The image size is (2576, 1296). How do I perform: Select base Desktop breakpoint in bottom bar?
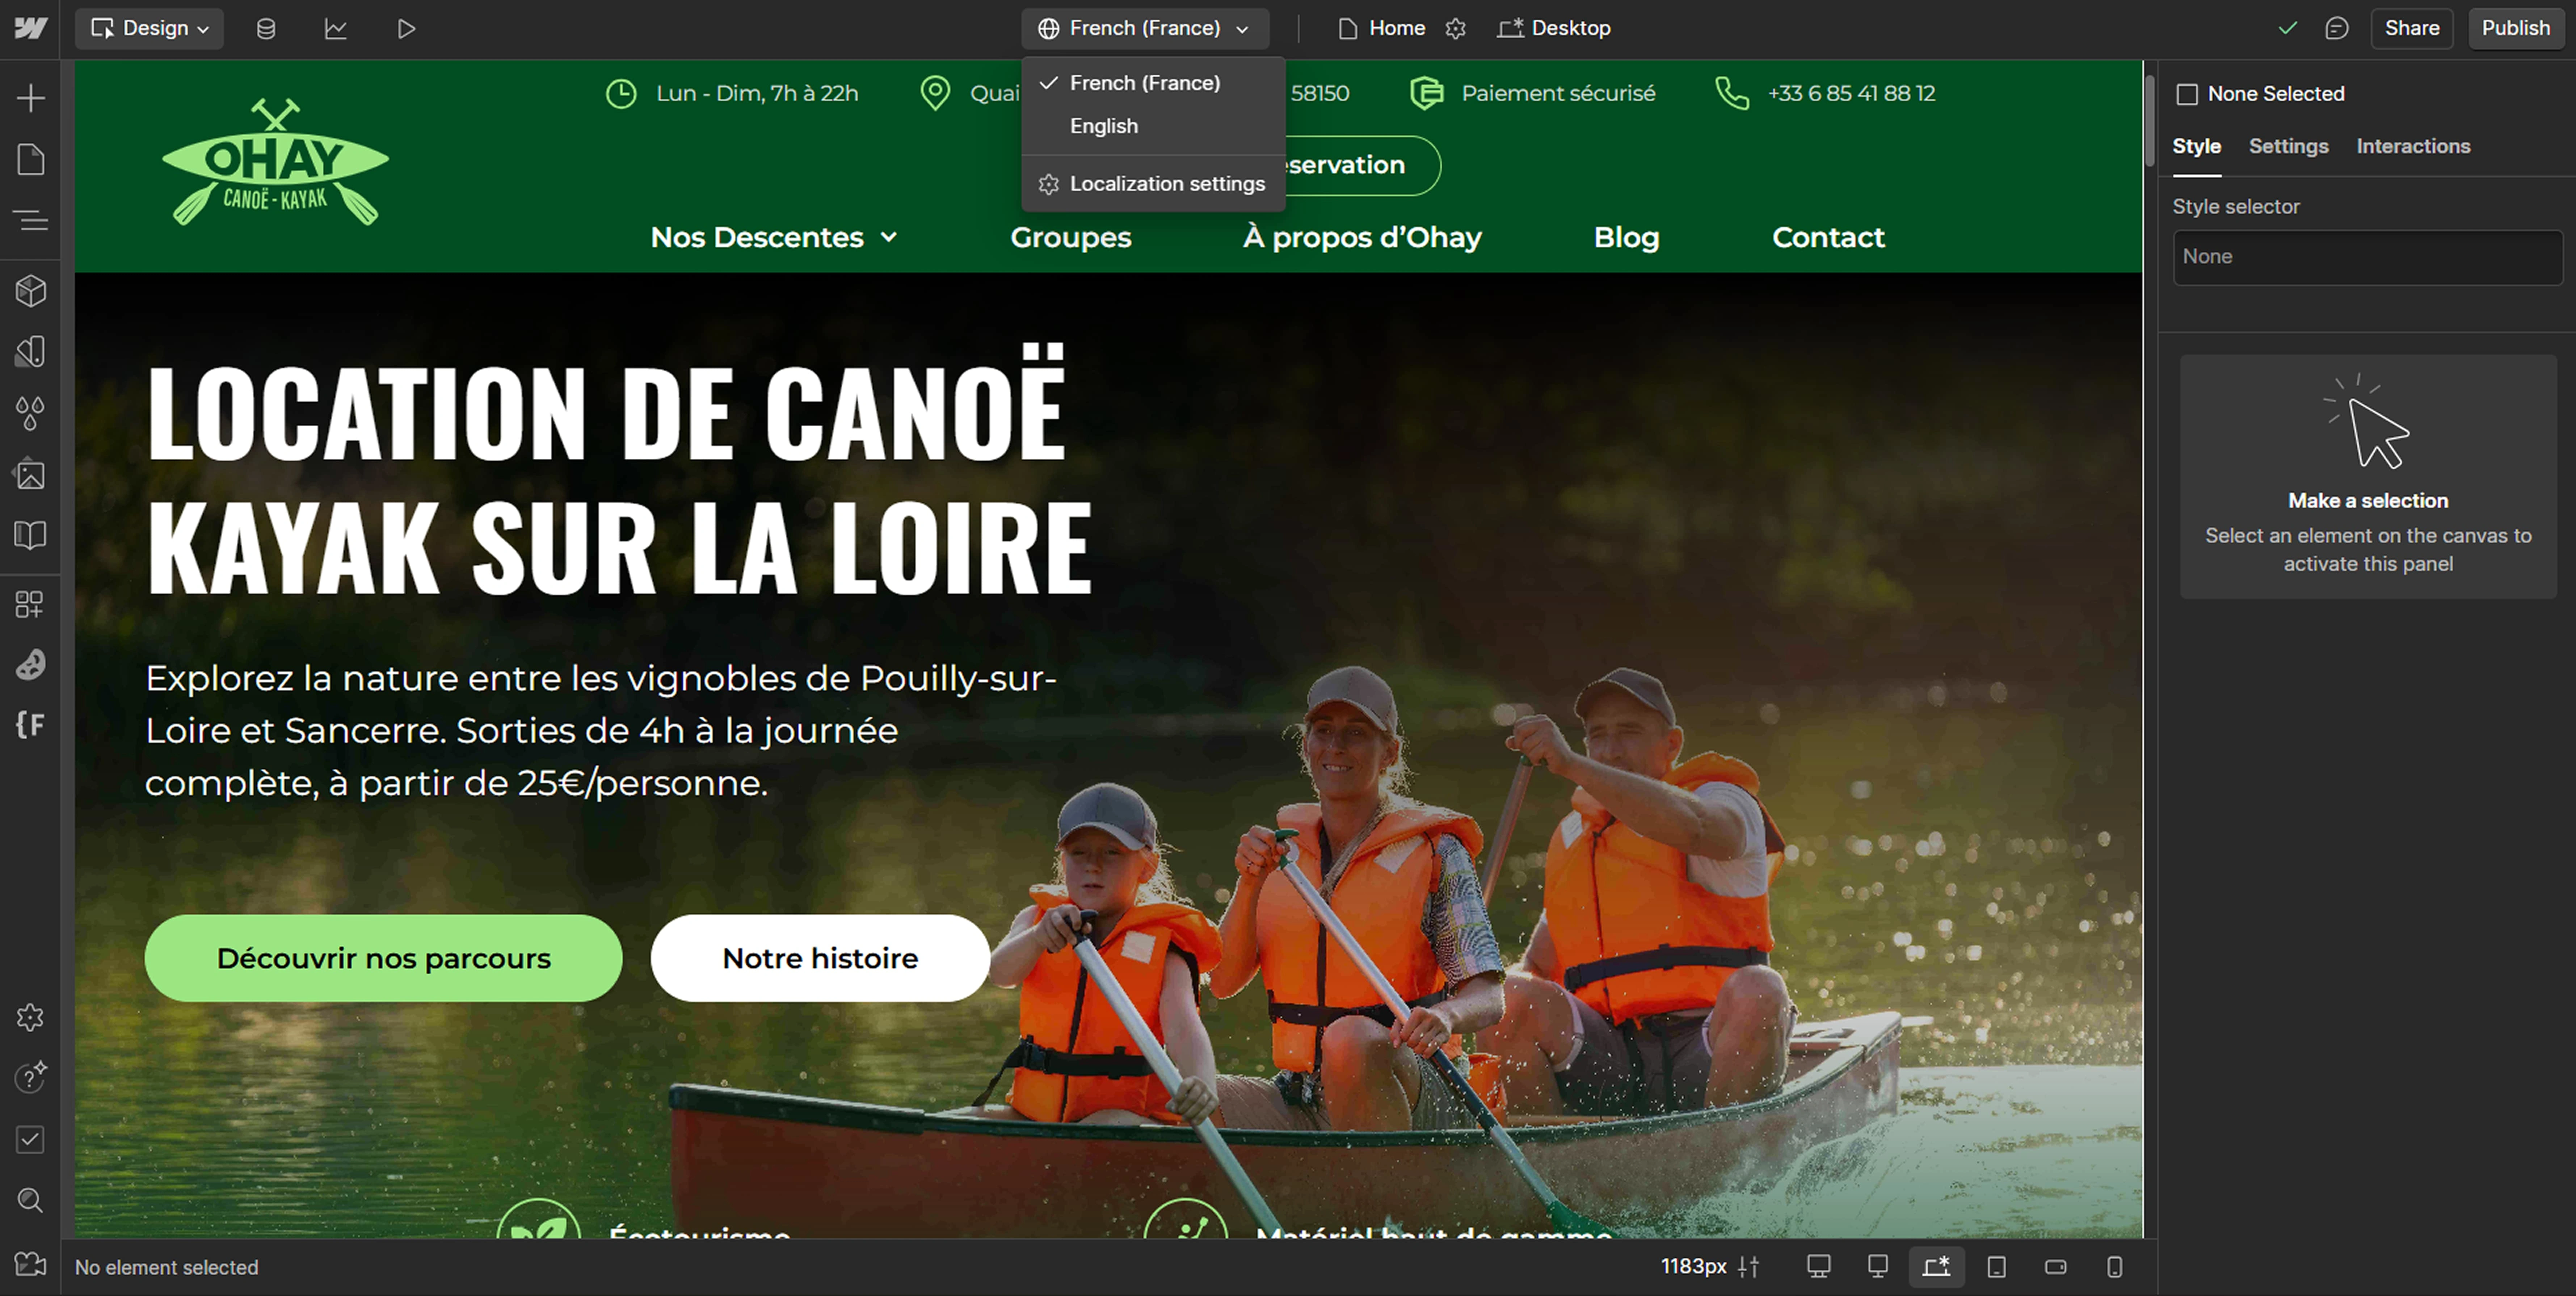[1937, 1267]
